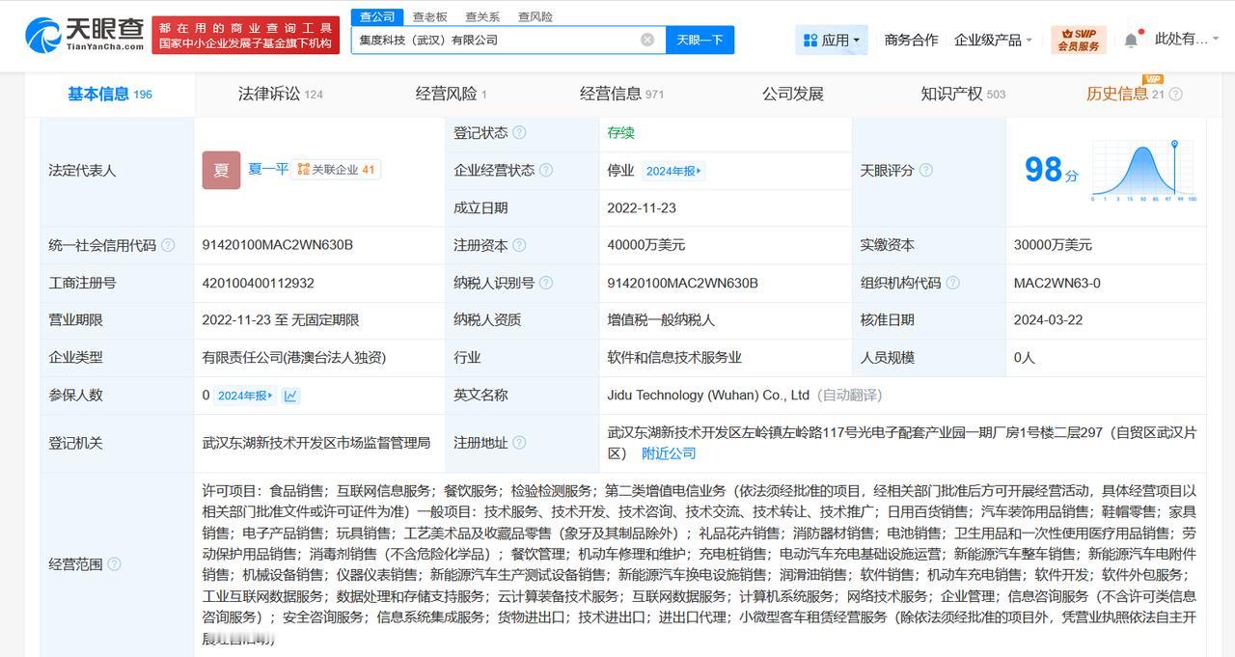Click the Jidu Technology (Wuhan) Co., Ltd name
The height and width of the screenshot is (657, 1235).
(708, 395)
